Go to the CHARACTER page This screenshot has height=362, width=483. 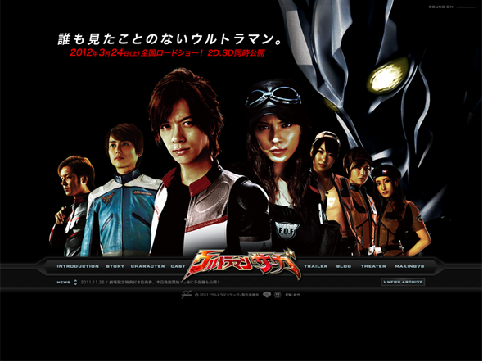pos(148,266)
